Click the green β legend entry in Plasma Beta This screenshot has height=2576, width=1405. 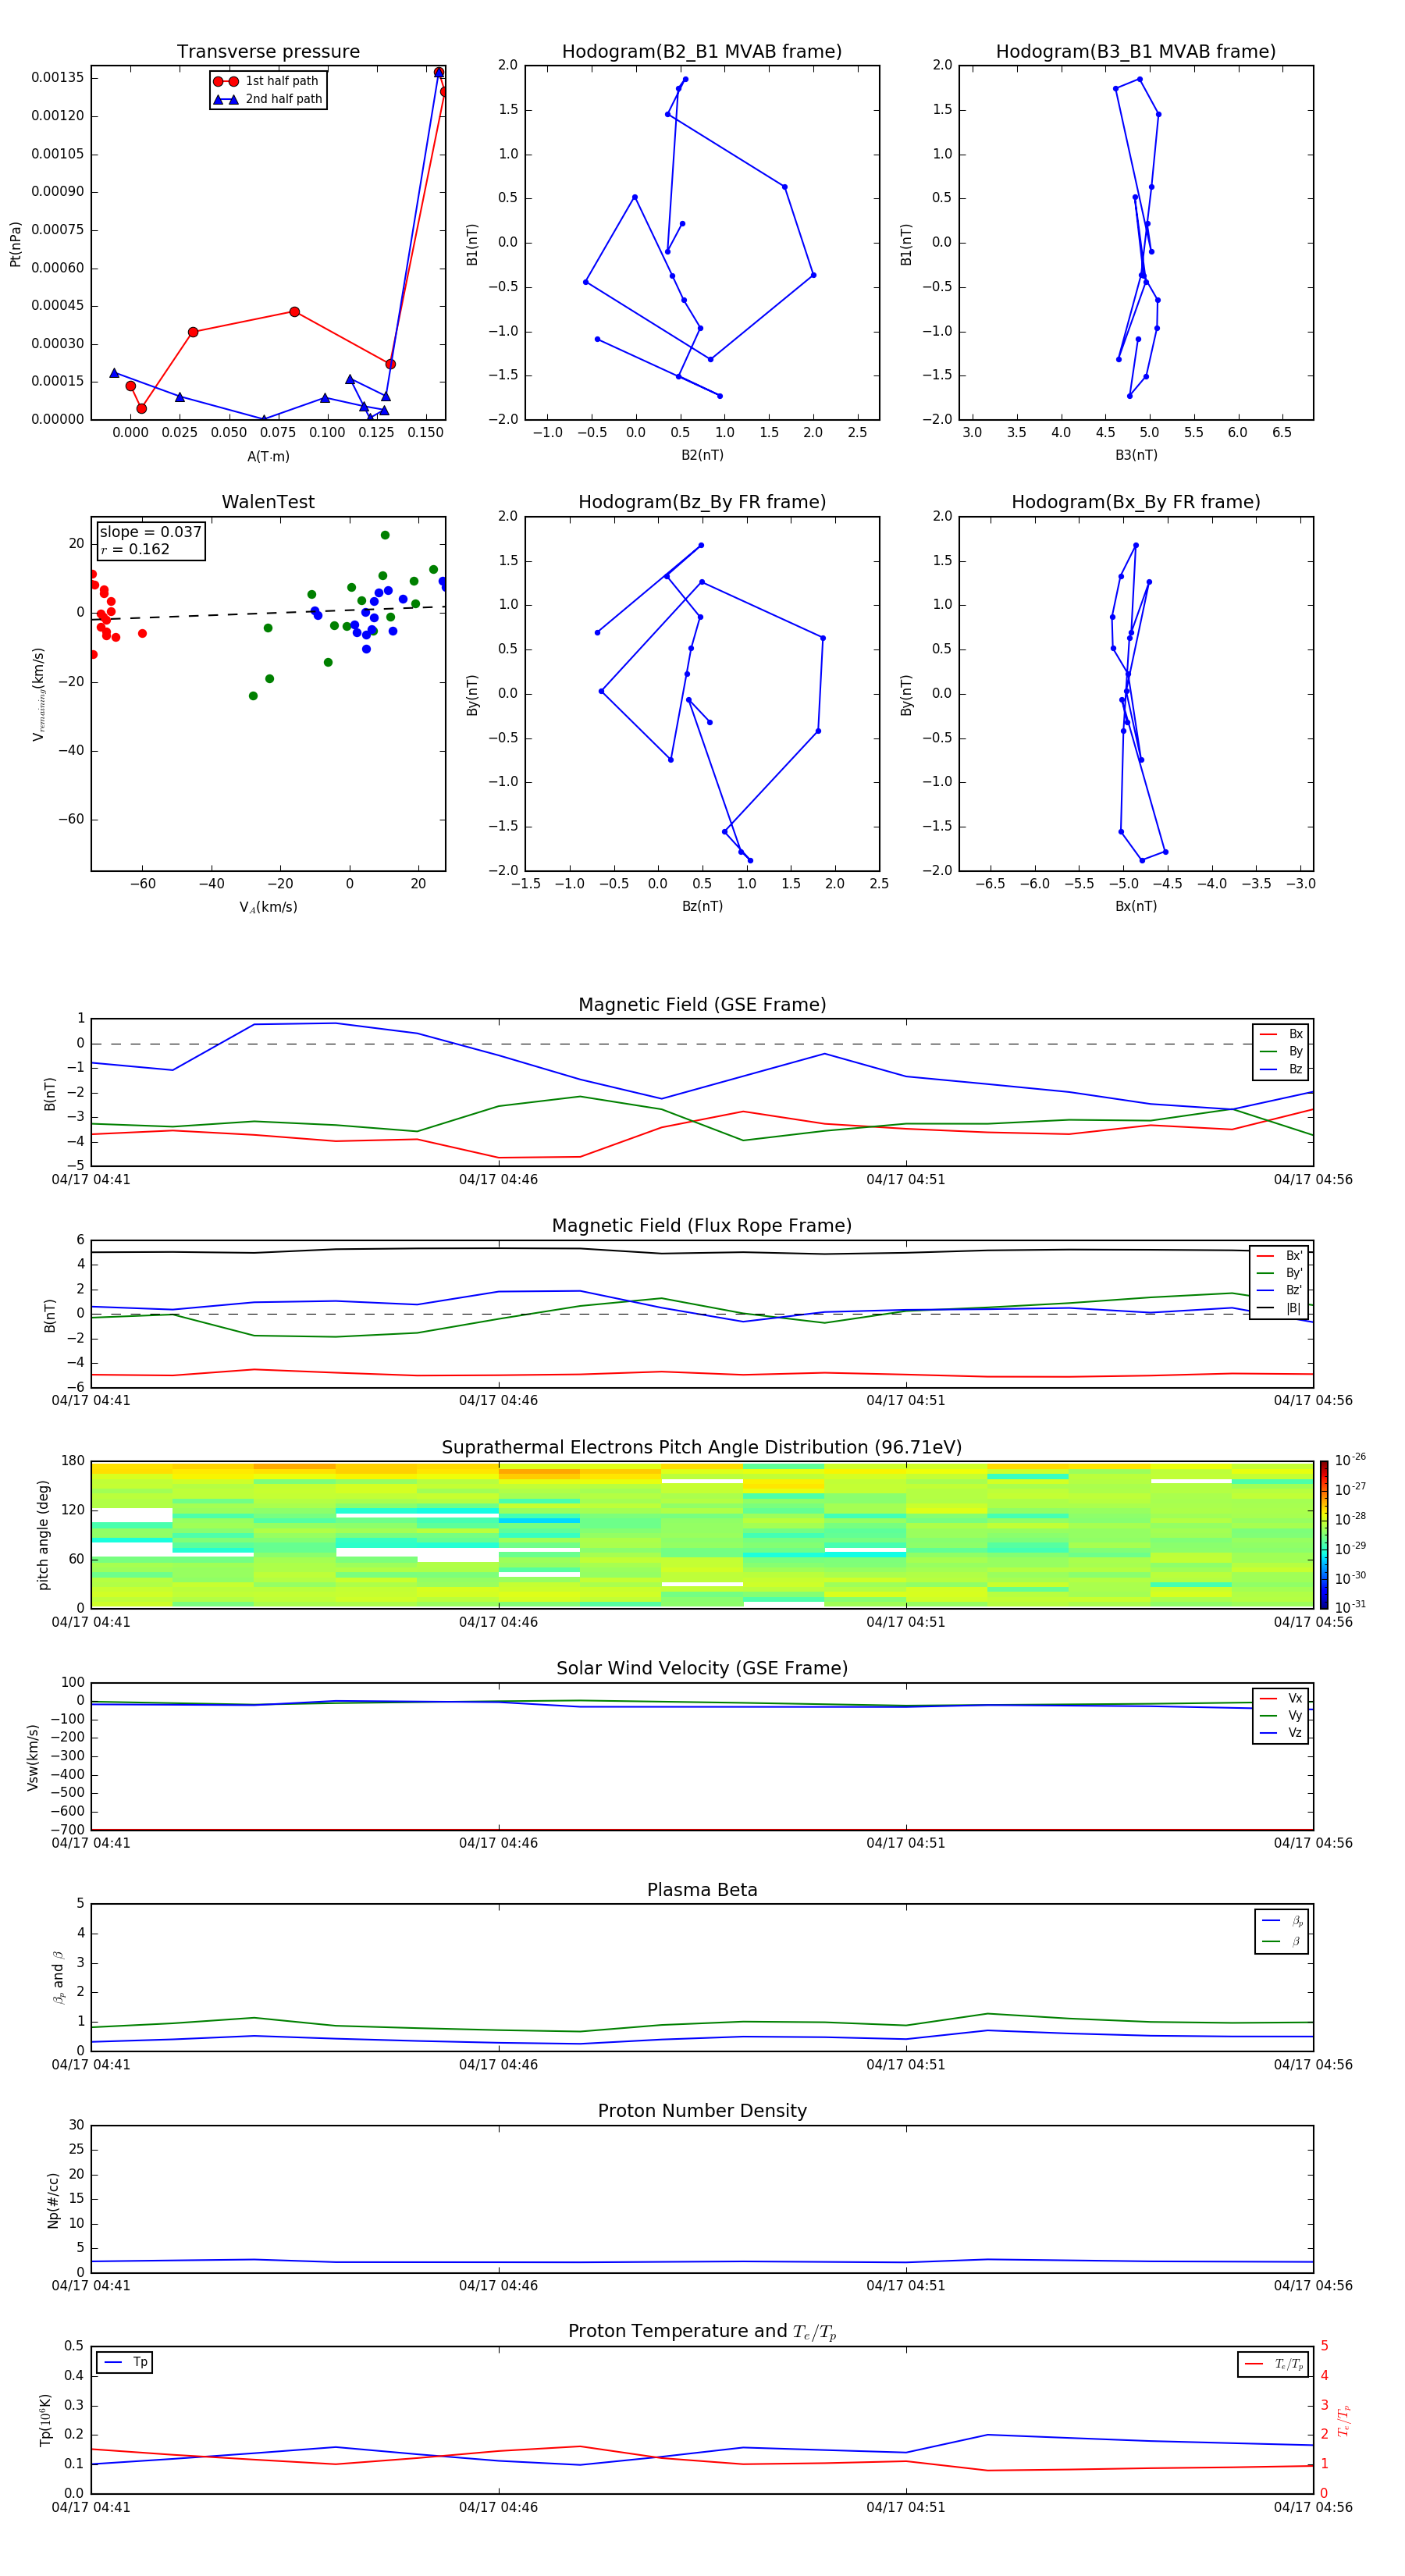pyautogui.click(x=1282, y=1941)
